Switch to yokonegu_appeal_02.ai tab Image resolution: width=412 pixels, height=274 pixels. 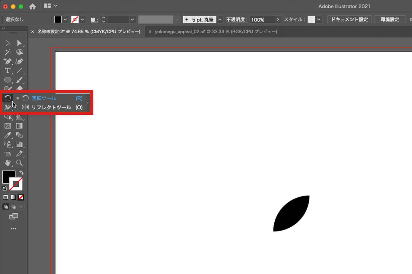tap(216, 32)
